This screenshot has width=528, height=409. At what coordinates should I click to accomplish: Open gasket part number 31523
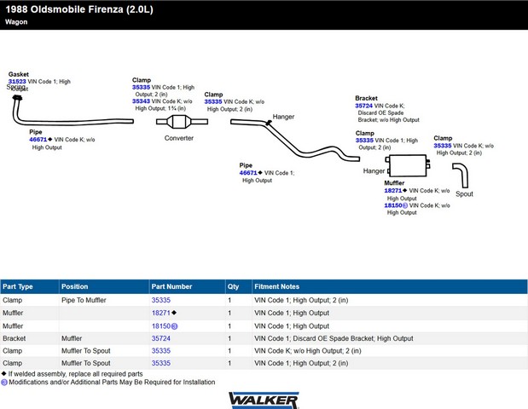tap(17, 82)
